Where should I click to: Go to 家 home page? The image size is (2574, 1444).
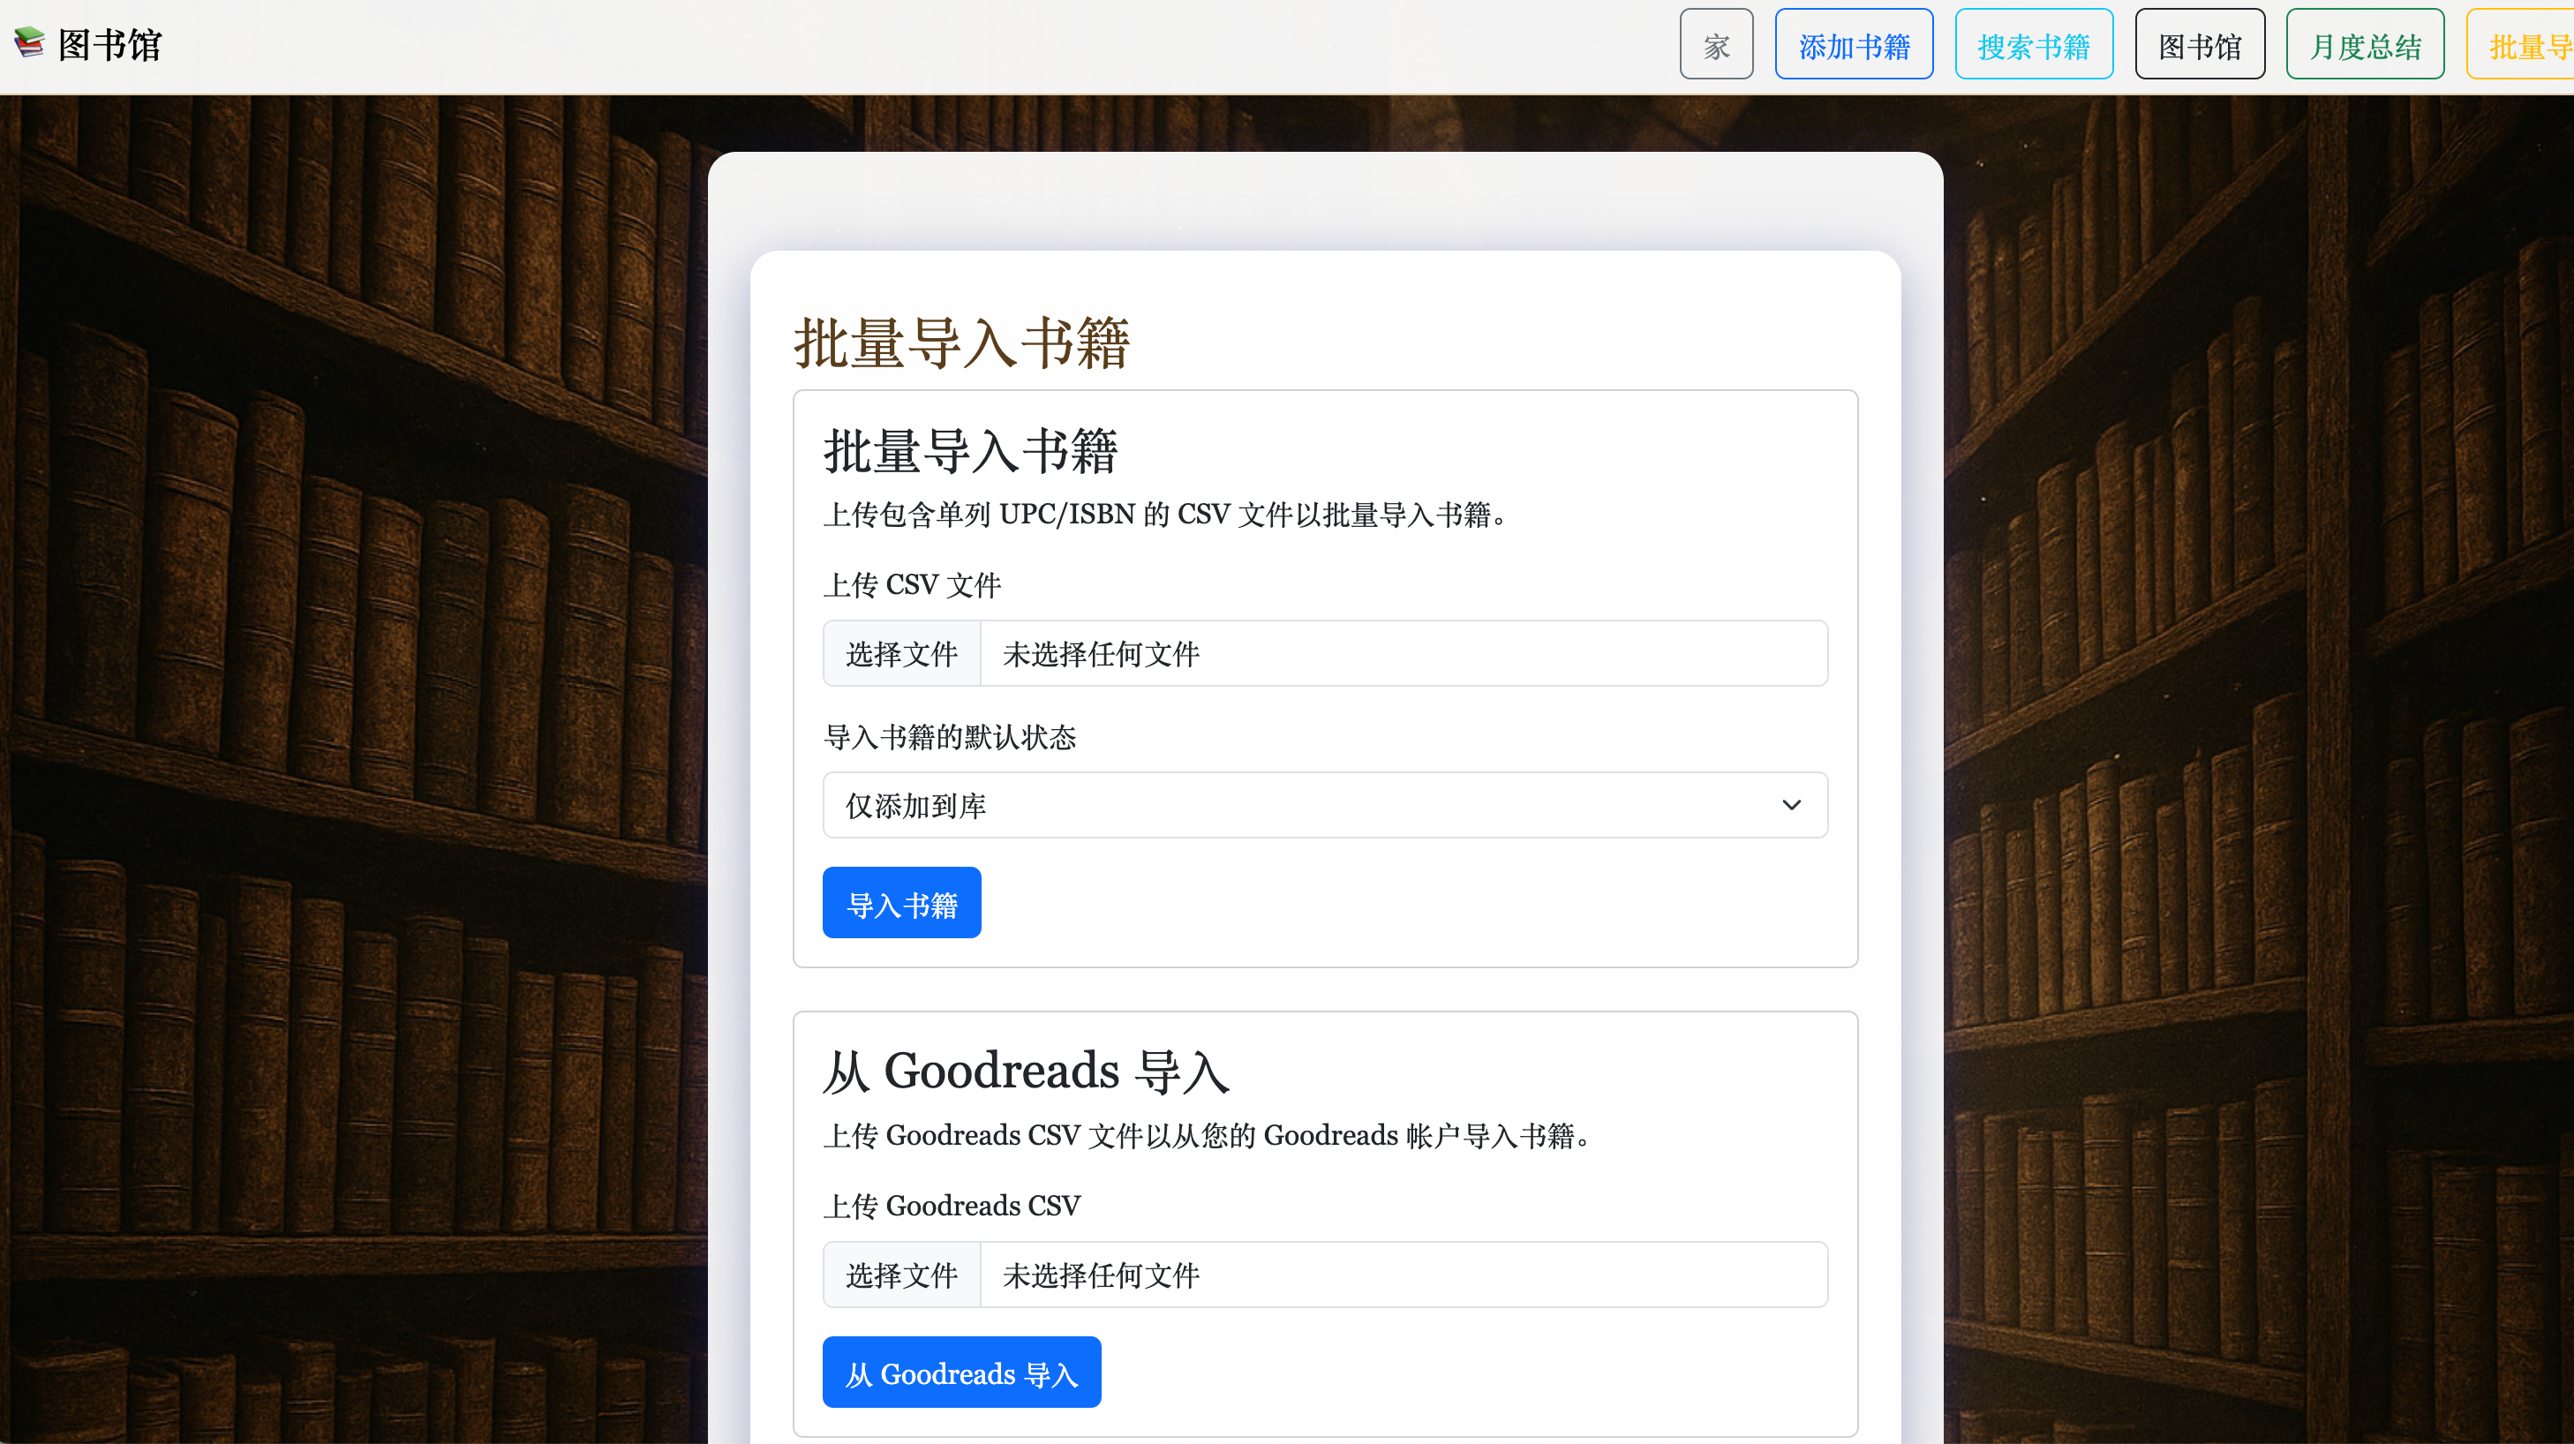coord(1716,45)
